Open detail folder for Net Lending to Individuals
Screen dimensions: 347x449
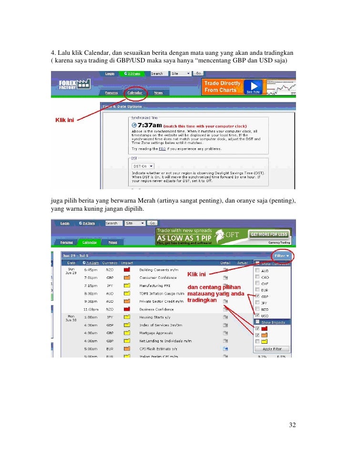click(x=225, y=341)
